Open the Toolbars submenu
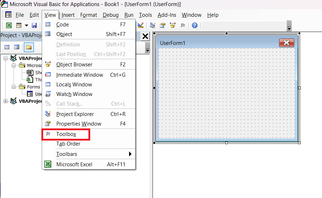 click(88, 154)
